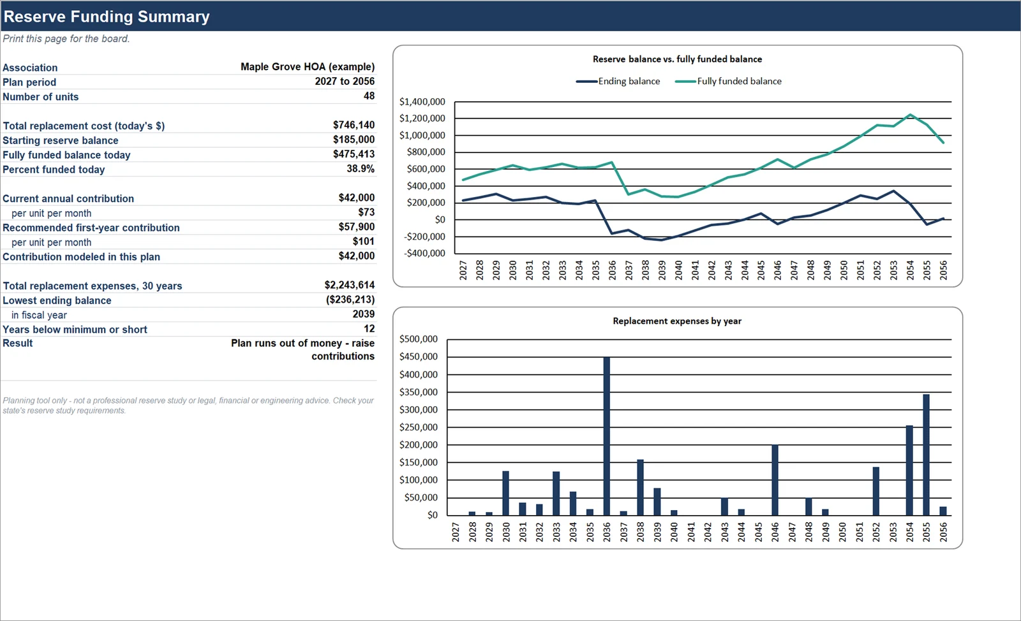Click the total replacement cost cell $746,140
Viewport: 1021px width, 621px height.
pos(354,125)
